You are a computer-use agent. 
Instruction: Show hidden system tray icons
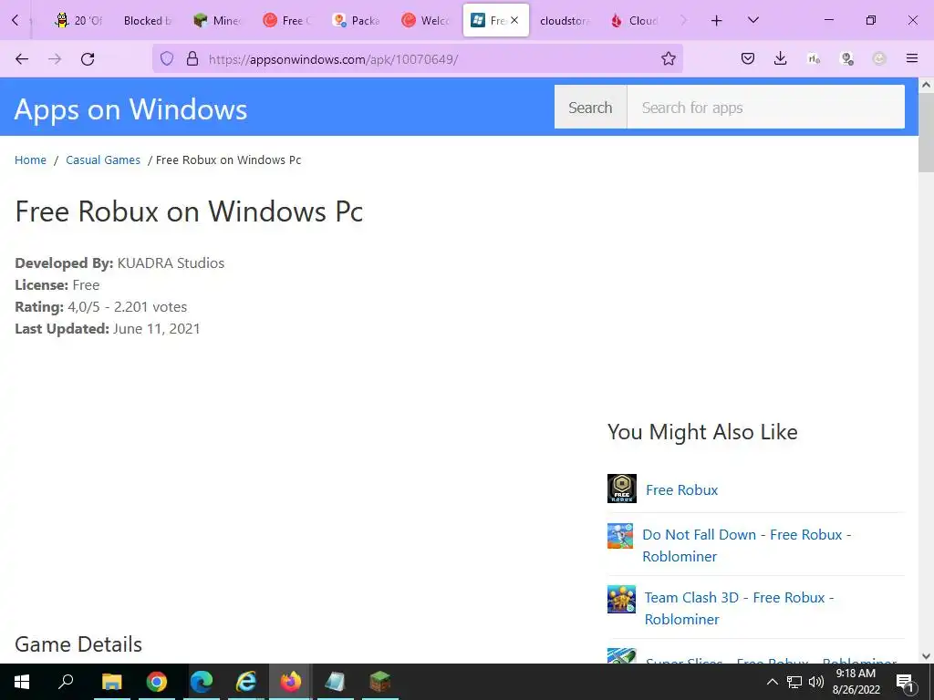(x=772, y=682)
